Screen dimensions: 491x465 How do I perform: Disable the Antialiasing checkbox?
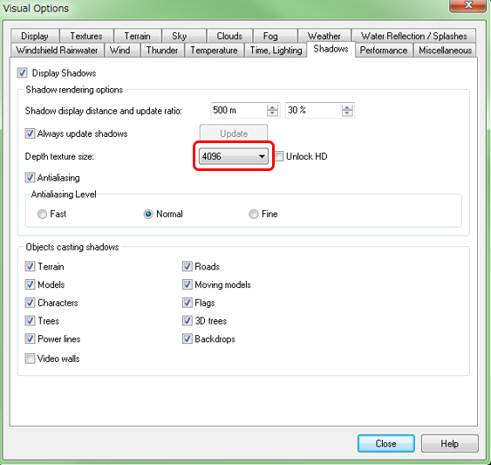[x=30, y=177]
